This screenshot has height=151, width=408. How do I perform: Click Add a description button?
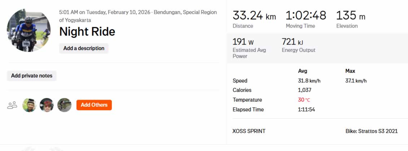coord(84,48)
